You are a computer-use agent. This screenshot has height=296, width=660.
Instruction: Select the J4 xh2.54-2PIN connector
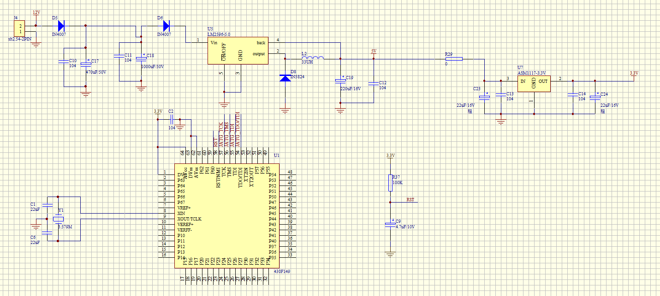[19, 29]
